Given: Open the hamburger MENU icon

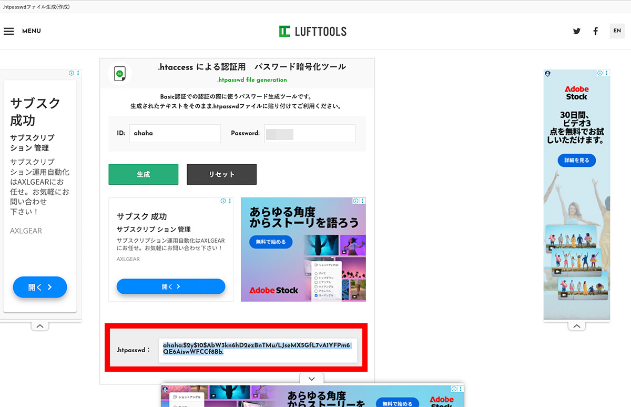Looking at the screenshot, I should pos(9,31).
